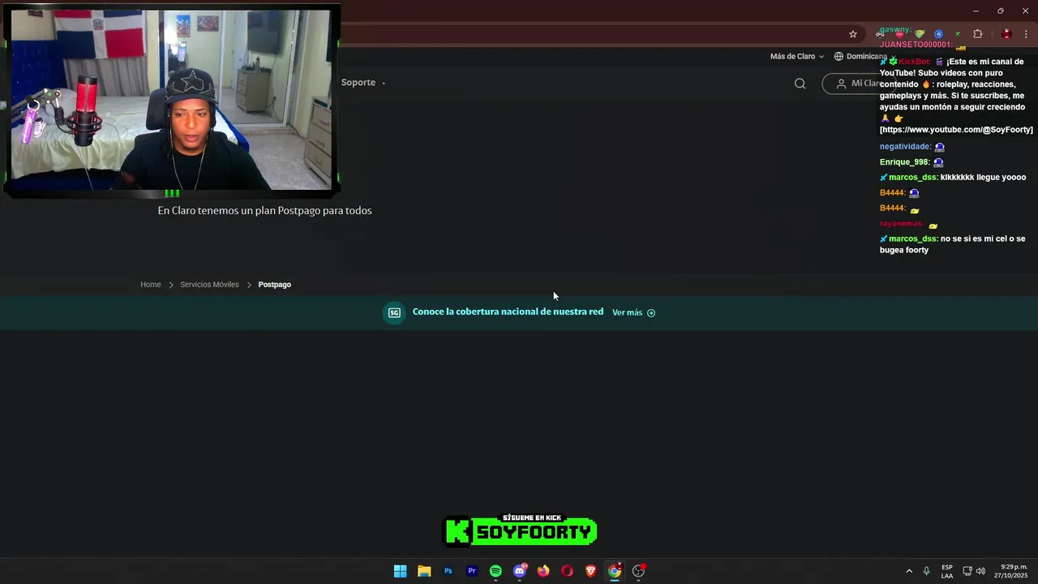Minimize the Chrome window

tap(976, 11)
